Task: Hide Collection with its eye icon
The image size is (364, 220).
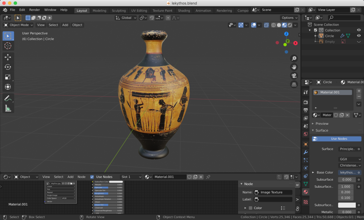Action: [359, 30]
